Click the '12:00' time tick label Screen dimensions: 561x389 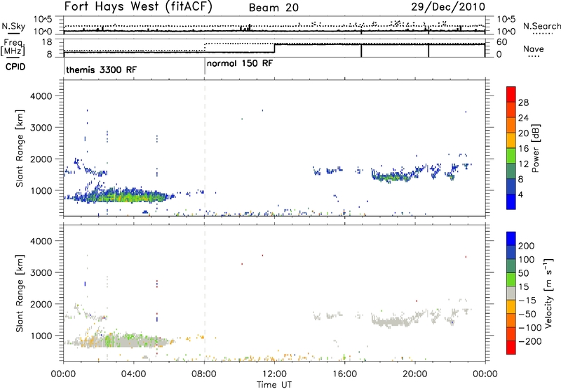click(274, 374)
